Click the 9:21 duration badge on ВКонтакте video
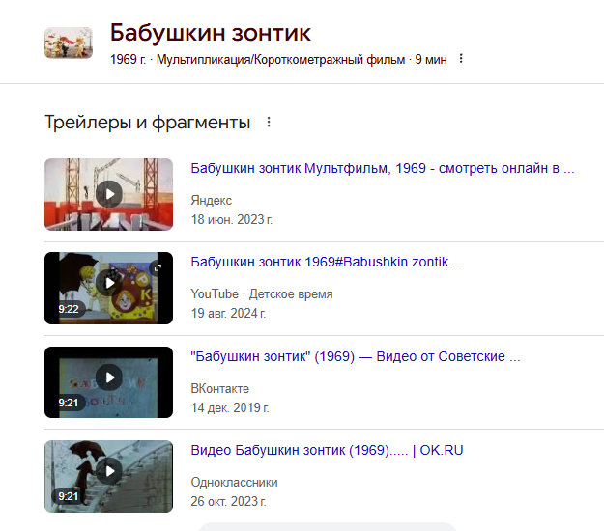This screenshot has width=604, height=531. point(69,403)
